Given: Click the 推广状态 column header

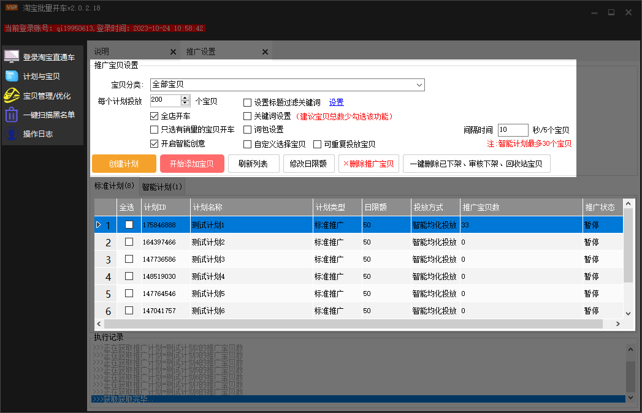Looking at the screenshot, I should tap(603, 207).
